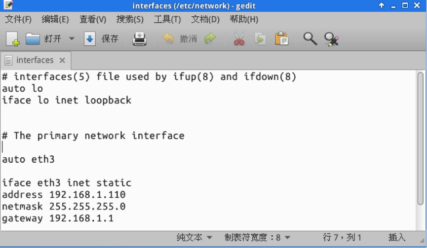The width and height of the screenshot is (427, 248).
Task: Click the 撤消 text label
Action: pyautogui.click(x=188, y=39)
